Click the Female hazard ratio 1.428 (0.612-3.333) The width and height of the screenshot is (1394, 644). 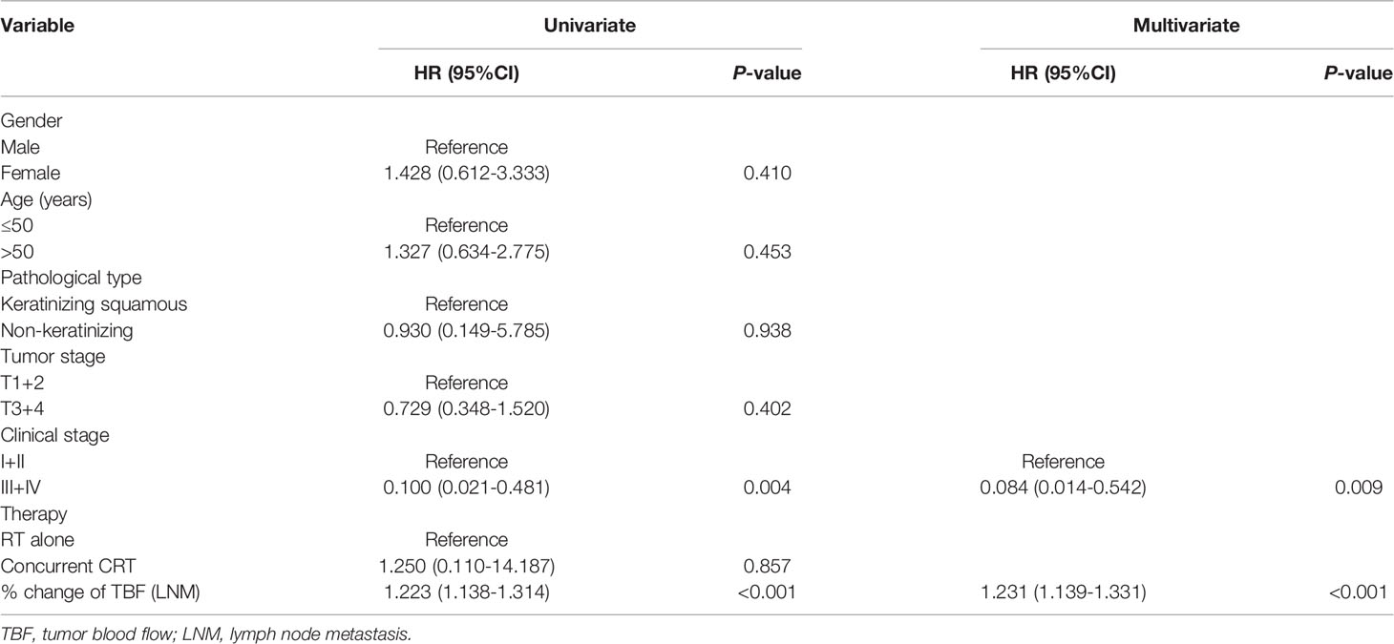467,174
